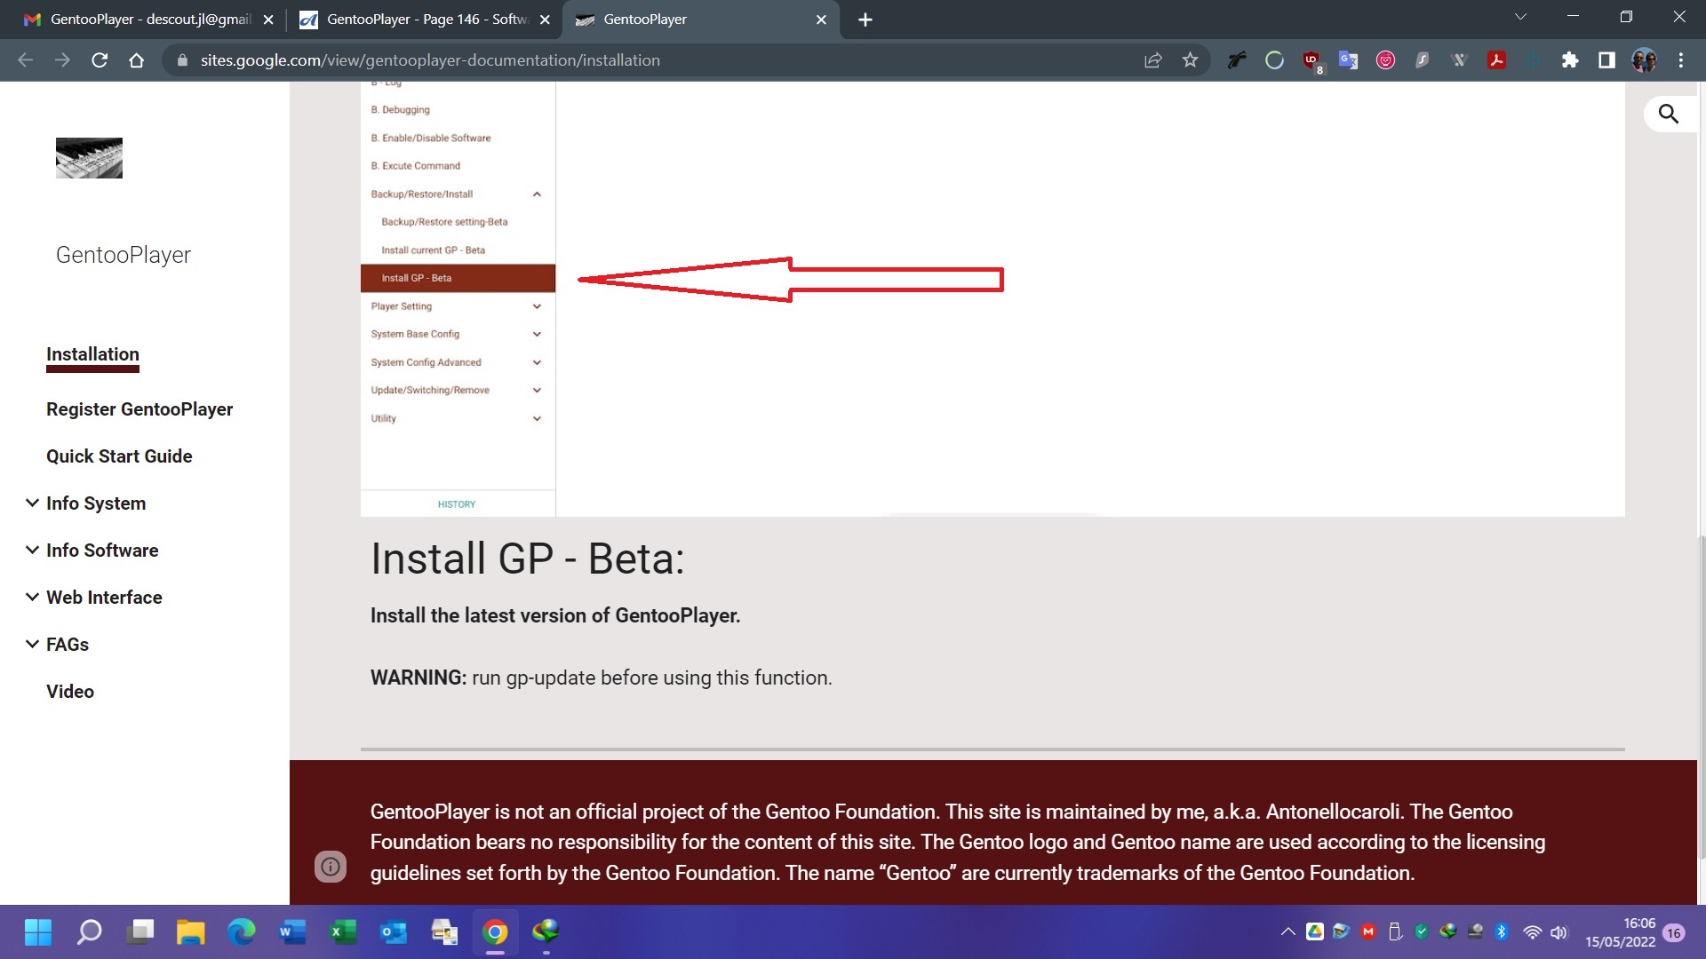Screen dimensions: 1706x959
Task: Click the browser home icon
Action: (x=136, y=60)
